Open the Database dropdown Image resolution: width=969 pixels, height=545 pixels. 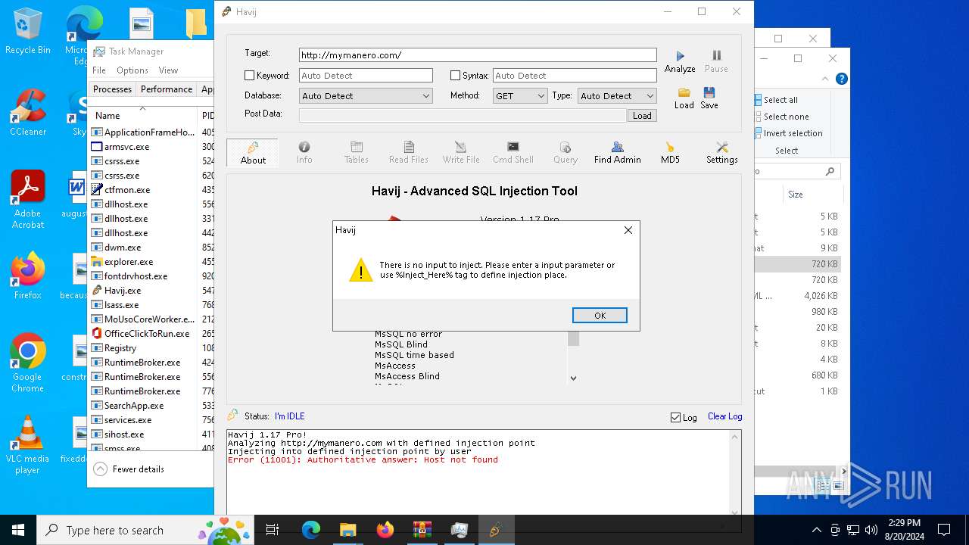click(x=366, y=96)
